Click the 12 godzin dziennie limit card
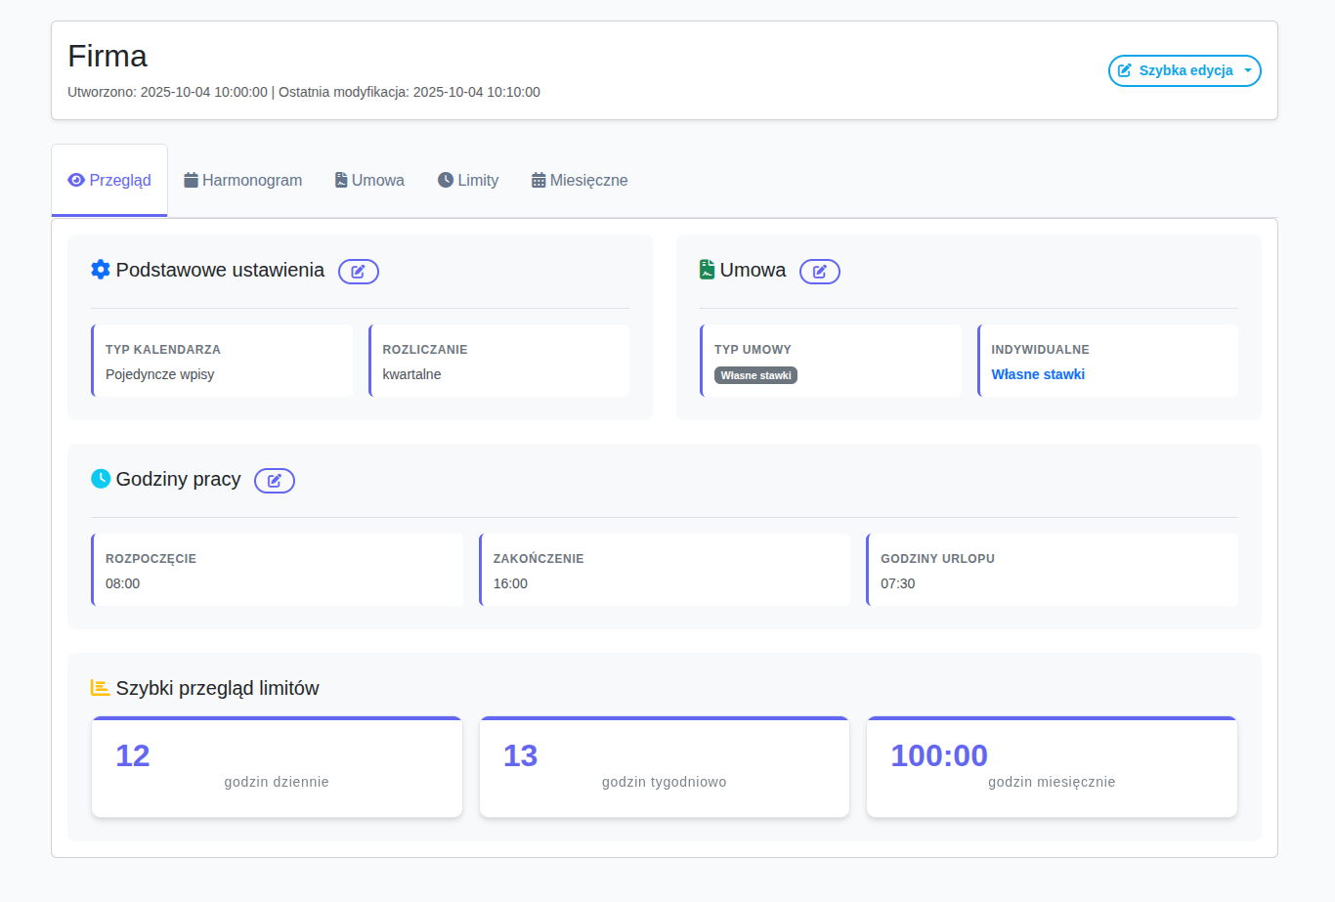 pos(277,767)
